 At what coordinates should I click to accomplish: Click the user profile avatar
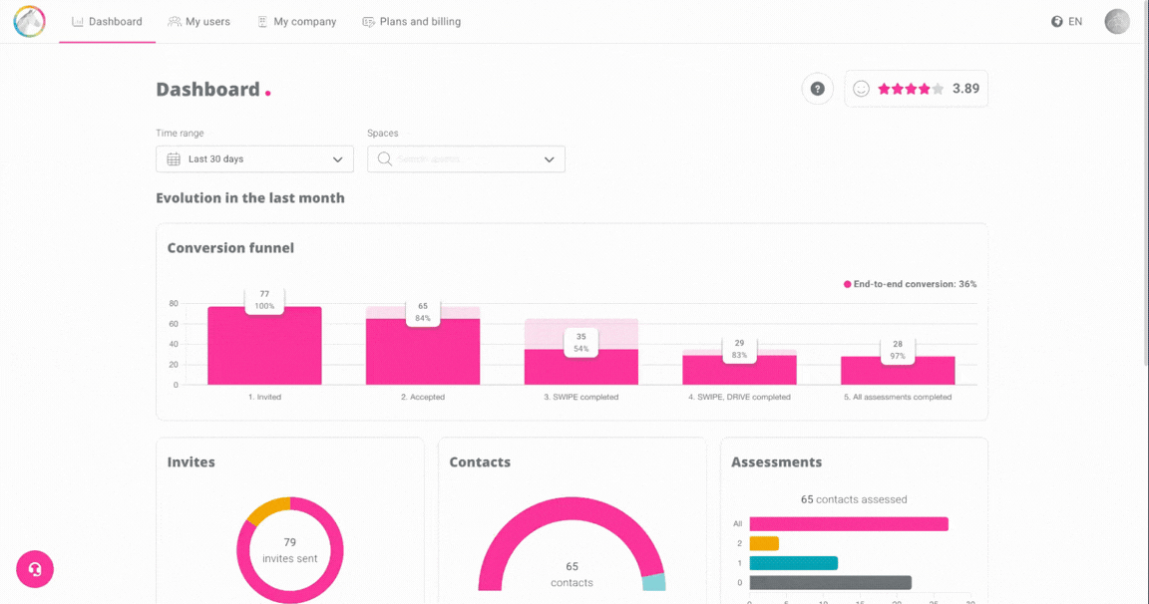[x=1117, y=21]
